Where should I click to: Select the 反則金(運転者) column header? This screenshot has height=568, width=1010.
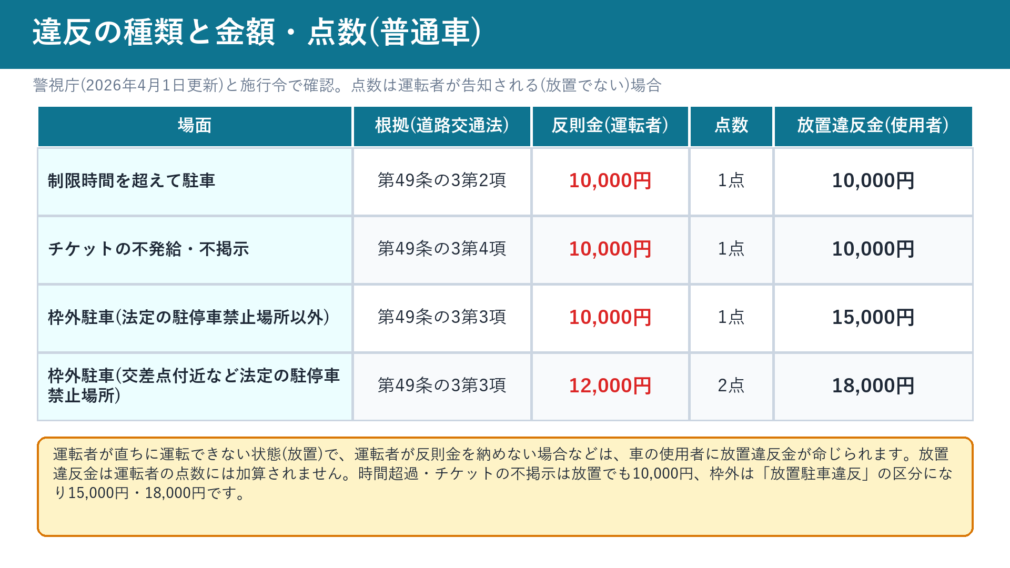pyautogui.click(x=610, y=126)
